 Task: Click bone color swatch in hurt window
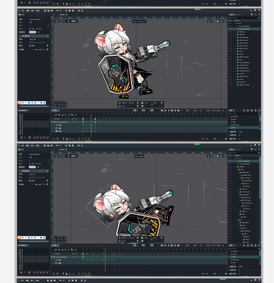tap(33, 32)
